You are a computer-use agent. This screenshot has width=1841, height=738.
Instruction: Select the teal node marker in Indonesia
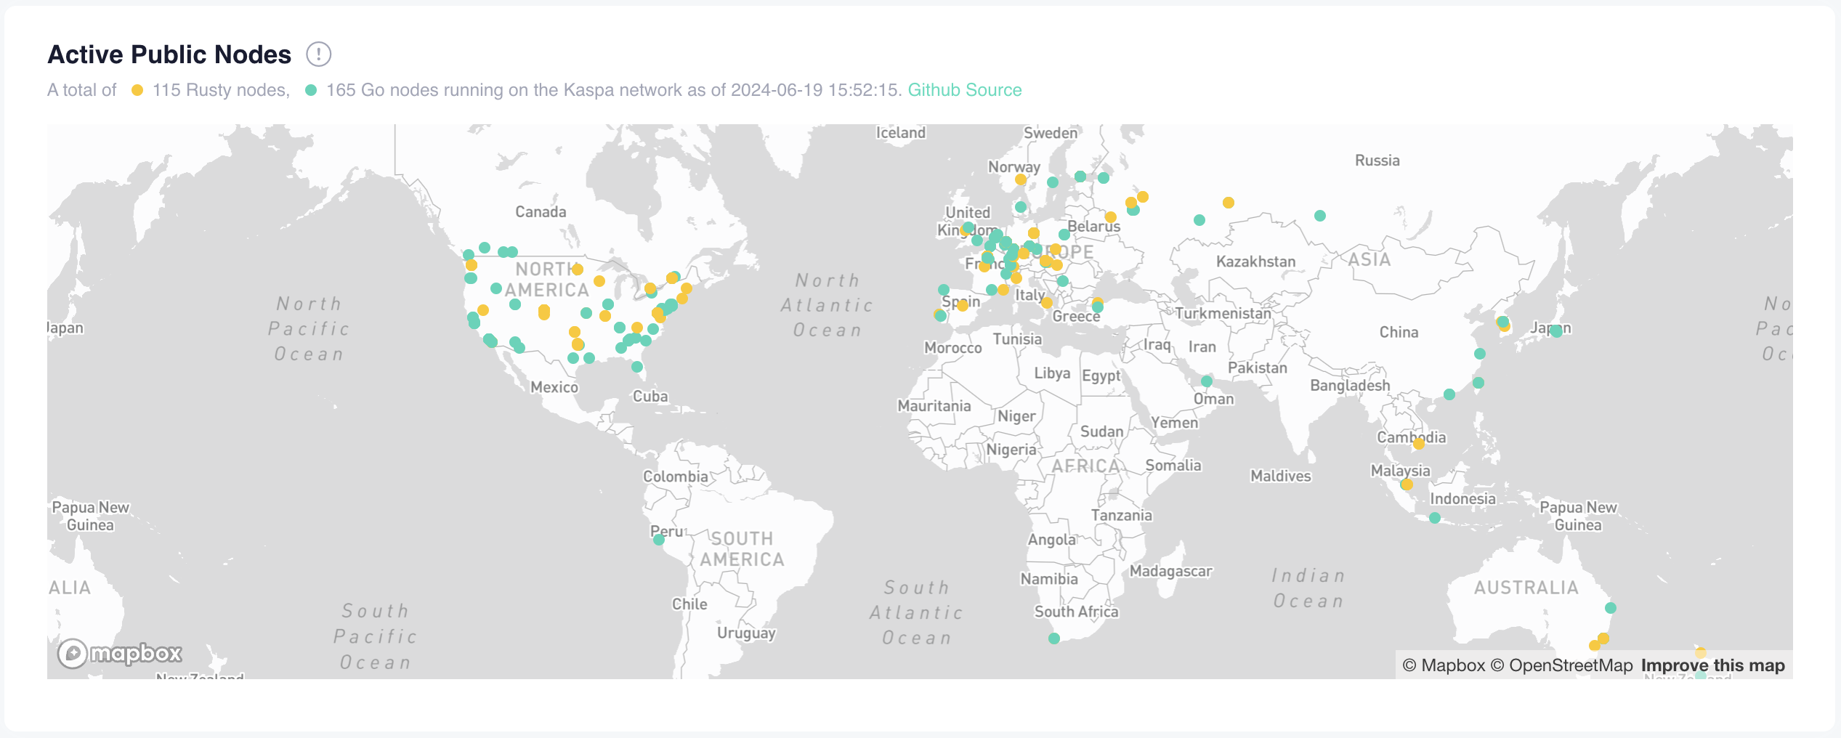click(1435, 518)
